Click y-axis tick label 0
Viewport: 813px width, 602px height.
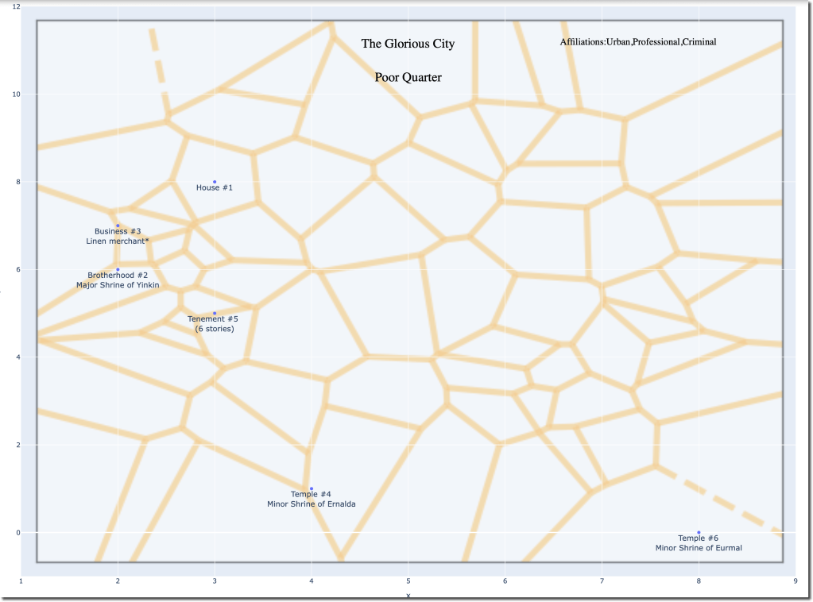(18, 532)
